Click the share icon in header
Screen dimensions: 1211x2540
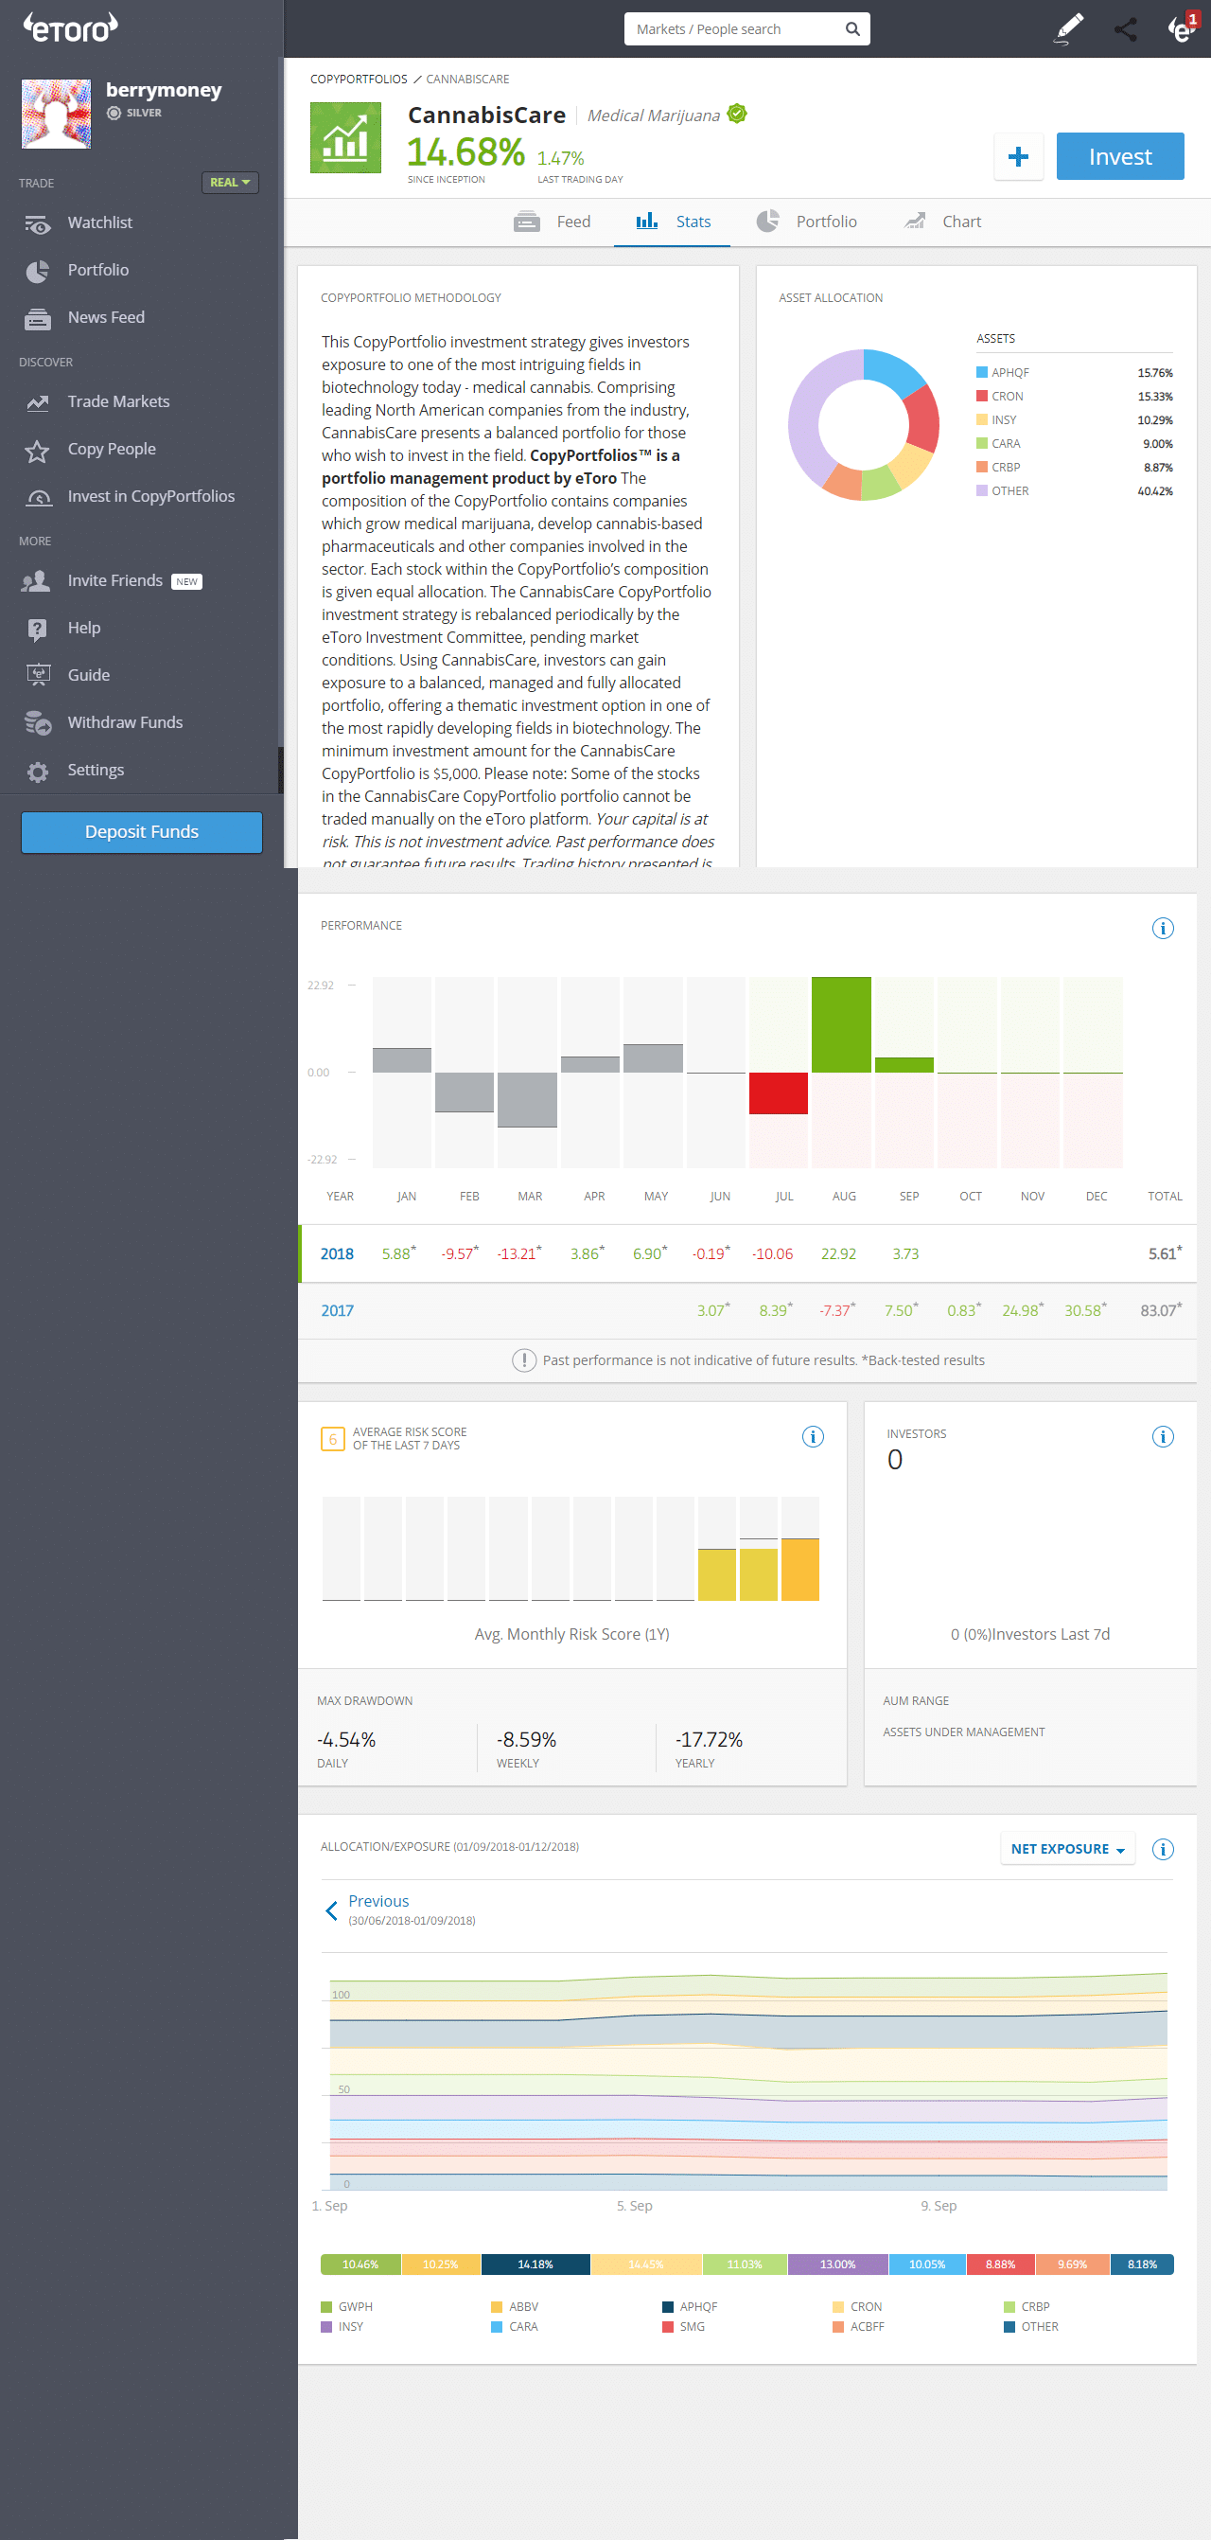[1125, 29]
